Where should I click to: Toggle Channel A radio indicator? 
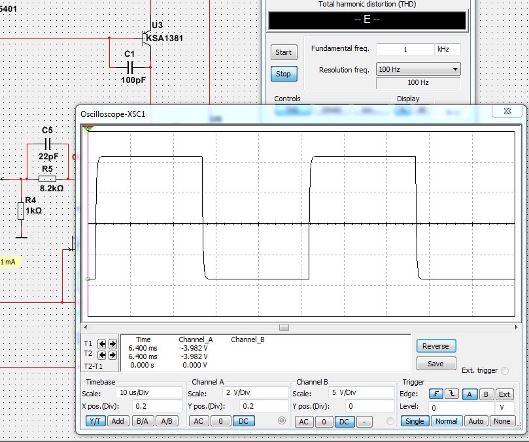tap(282, 420)
